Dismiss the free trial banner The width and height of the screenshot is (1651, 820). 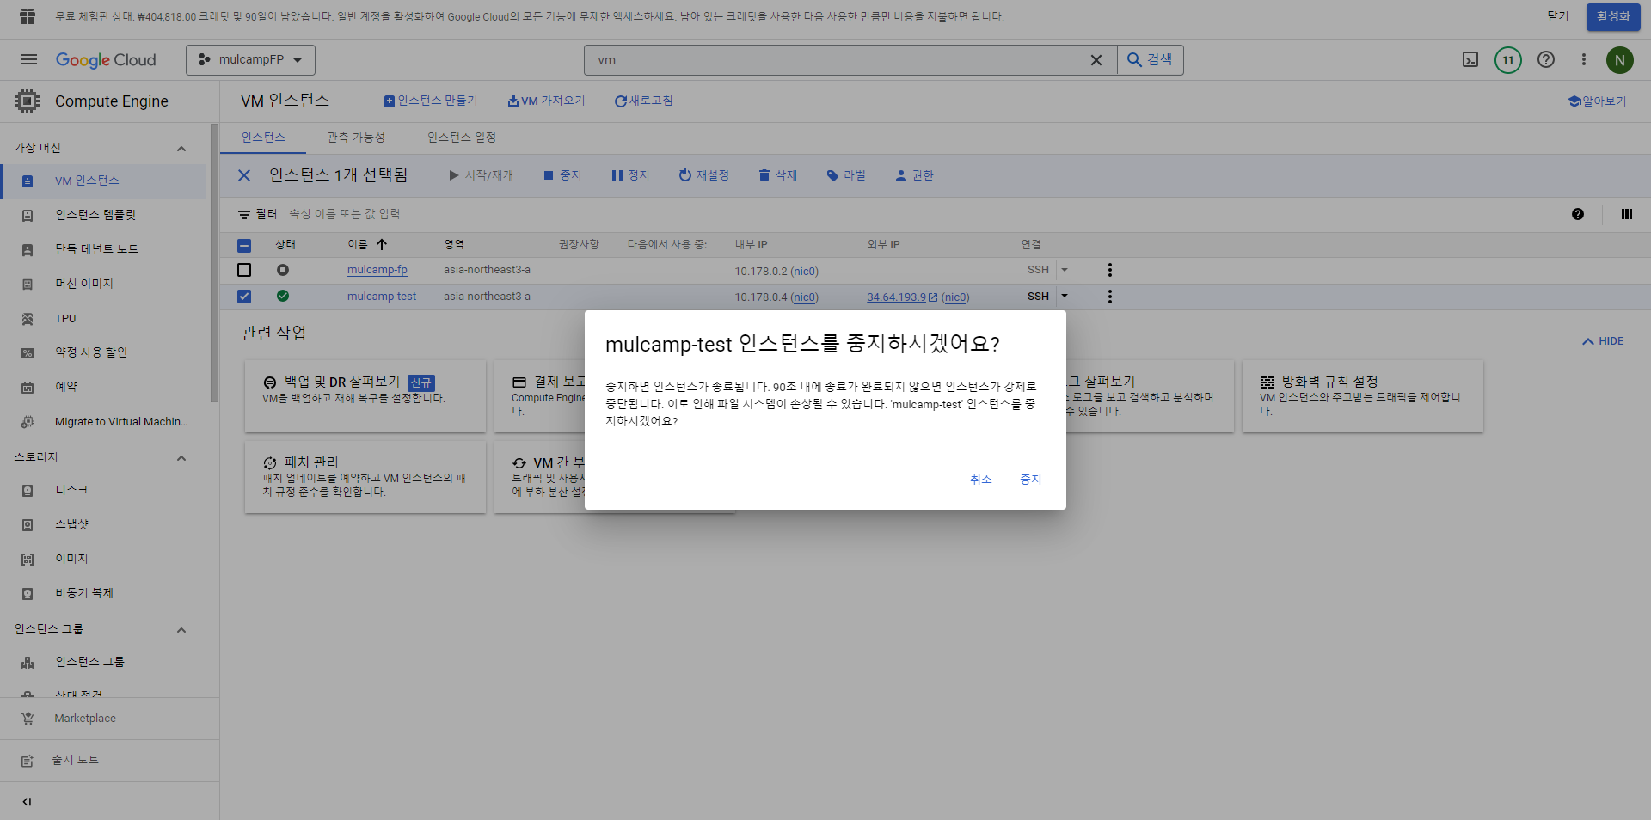pyautogui.click(x=1558, y=16)
